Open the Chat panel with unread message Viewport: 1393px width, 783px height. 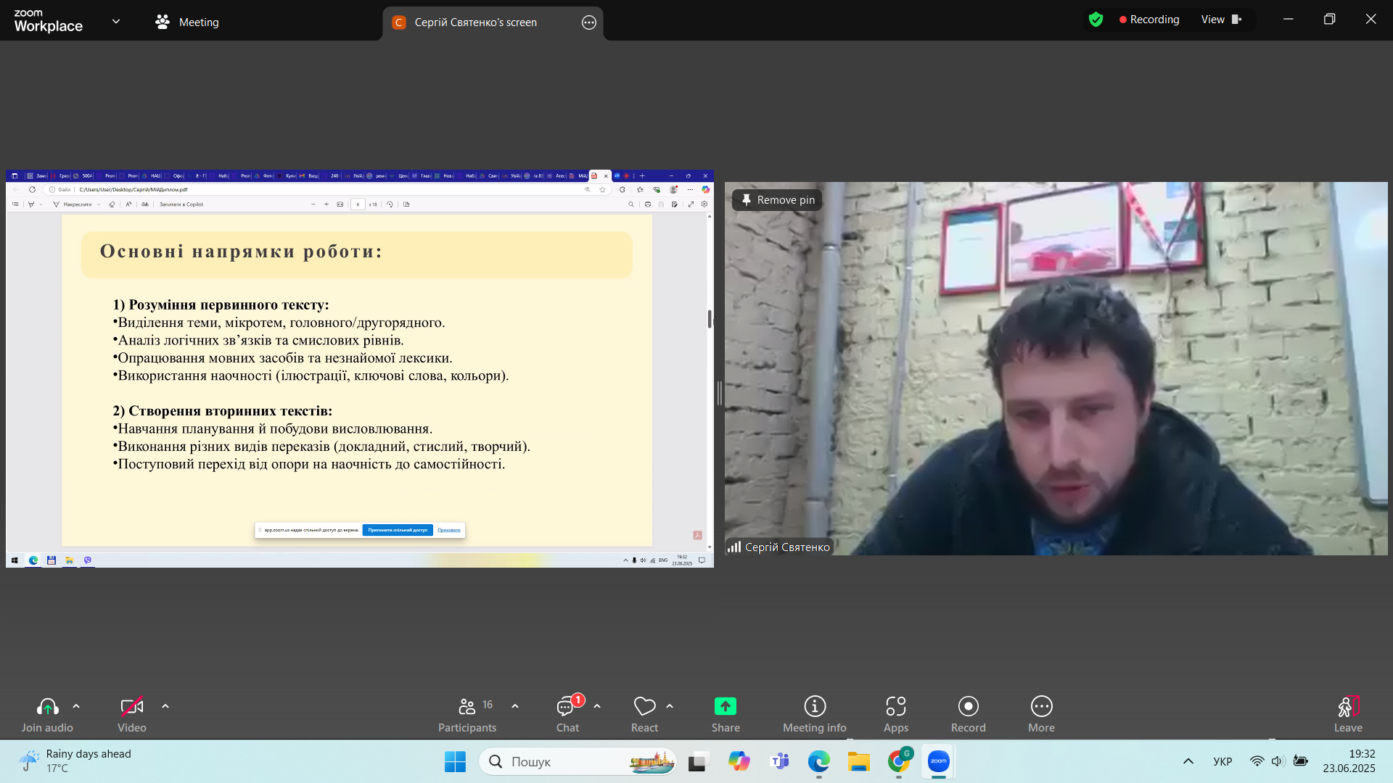[x=567, y=715]
